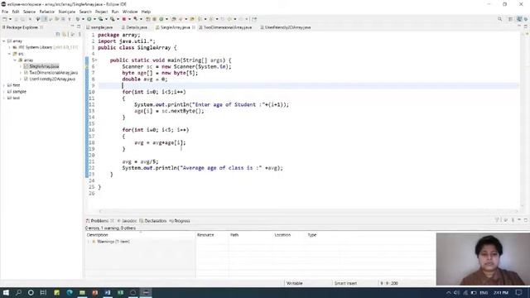Expand the sample project node
Image resolution: width=530 pixels, height=298 pixels.
click(x=3, y=92)
